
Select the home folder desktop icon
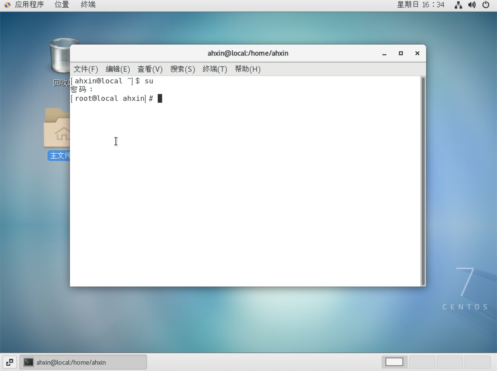point(57,130)
